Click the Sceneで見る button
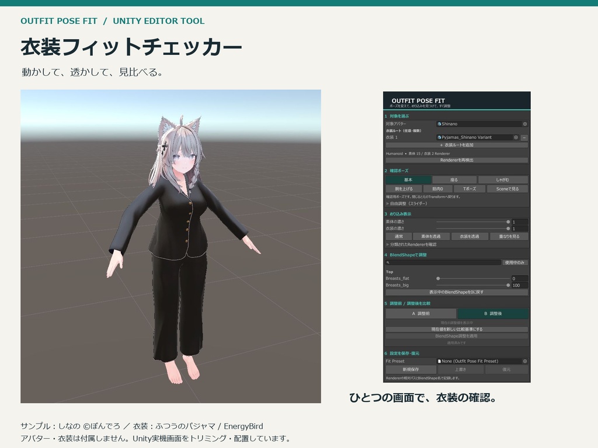Image resolution: width=598 pixels, height=448 pixels. (507, 189)
